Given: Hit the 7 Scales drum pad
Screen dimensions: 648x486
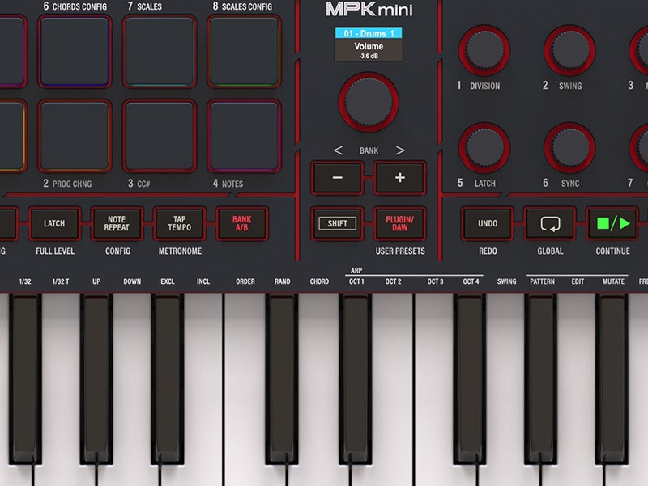Looking at the screenshot, I should (x=160, y=52).
